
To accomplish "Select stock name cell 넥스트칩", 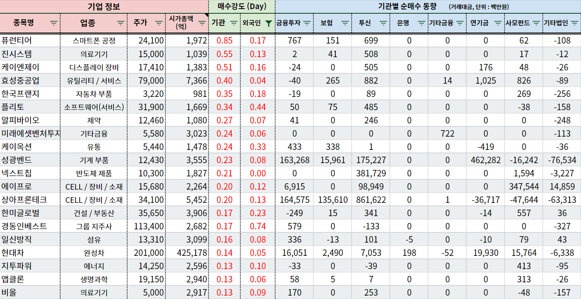I will click(30, 173).
